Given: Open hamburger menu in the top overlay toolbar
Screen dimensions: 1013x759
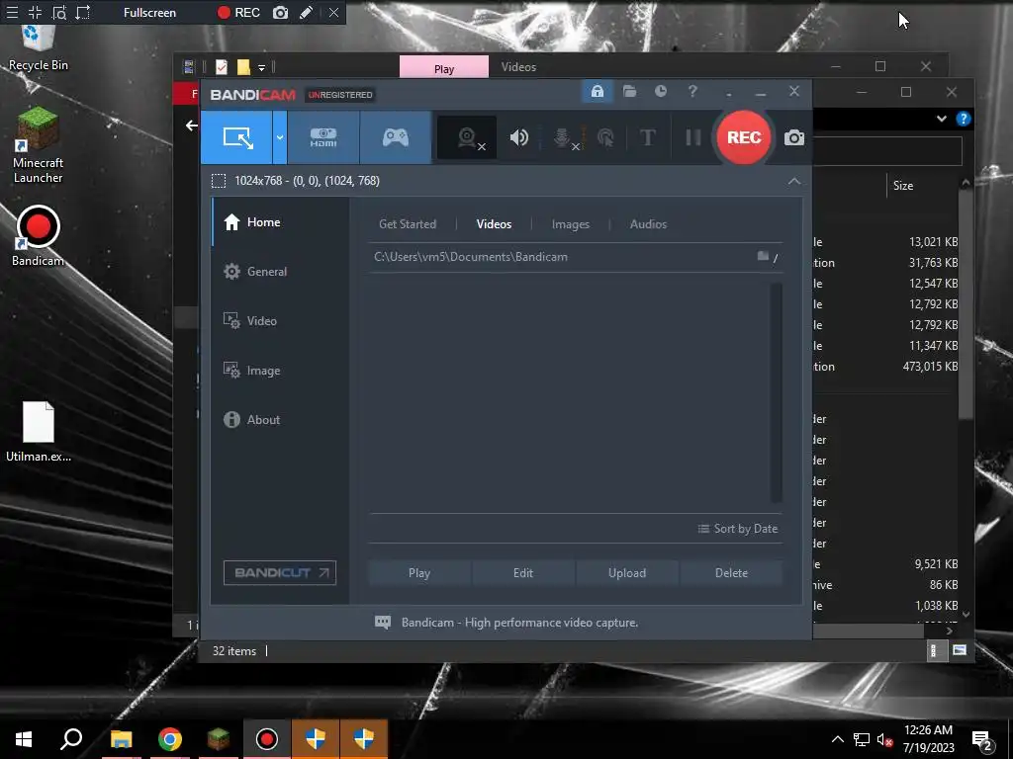Looking at the screenshot, I should [x=12, y=12].
